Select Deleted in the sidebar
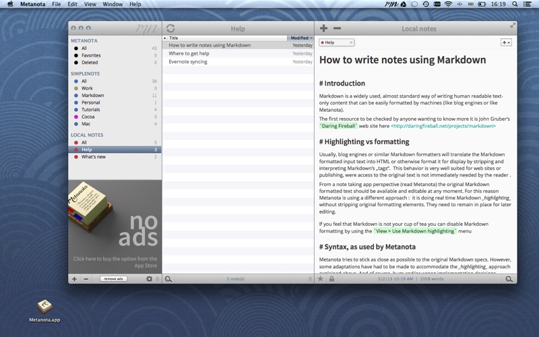Screen dimensions: 539x337 point(115,63)
